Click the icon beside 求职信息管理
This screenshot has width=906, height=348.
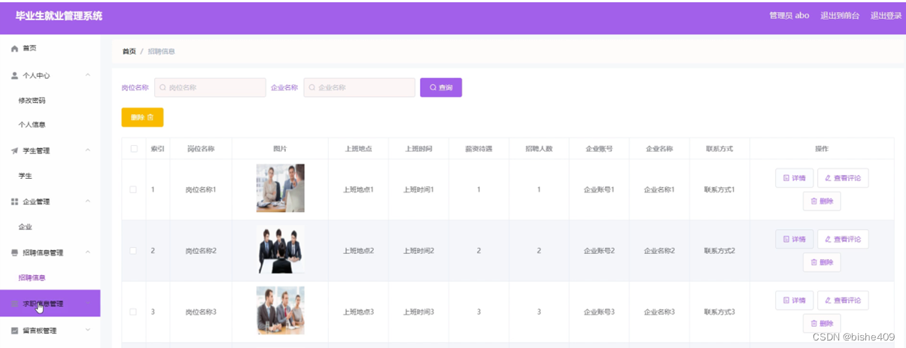(14, 304)
